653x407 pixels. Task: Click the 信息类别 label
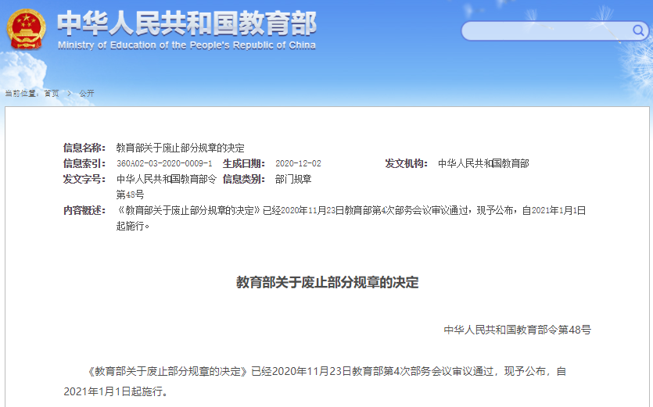click(x=244, y=180)
